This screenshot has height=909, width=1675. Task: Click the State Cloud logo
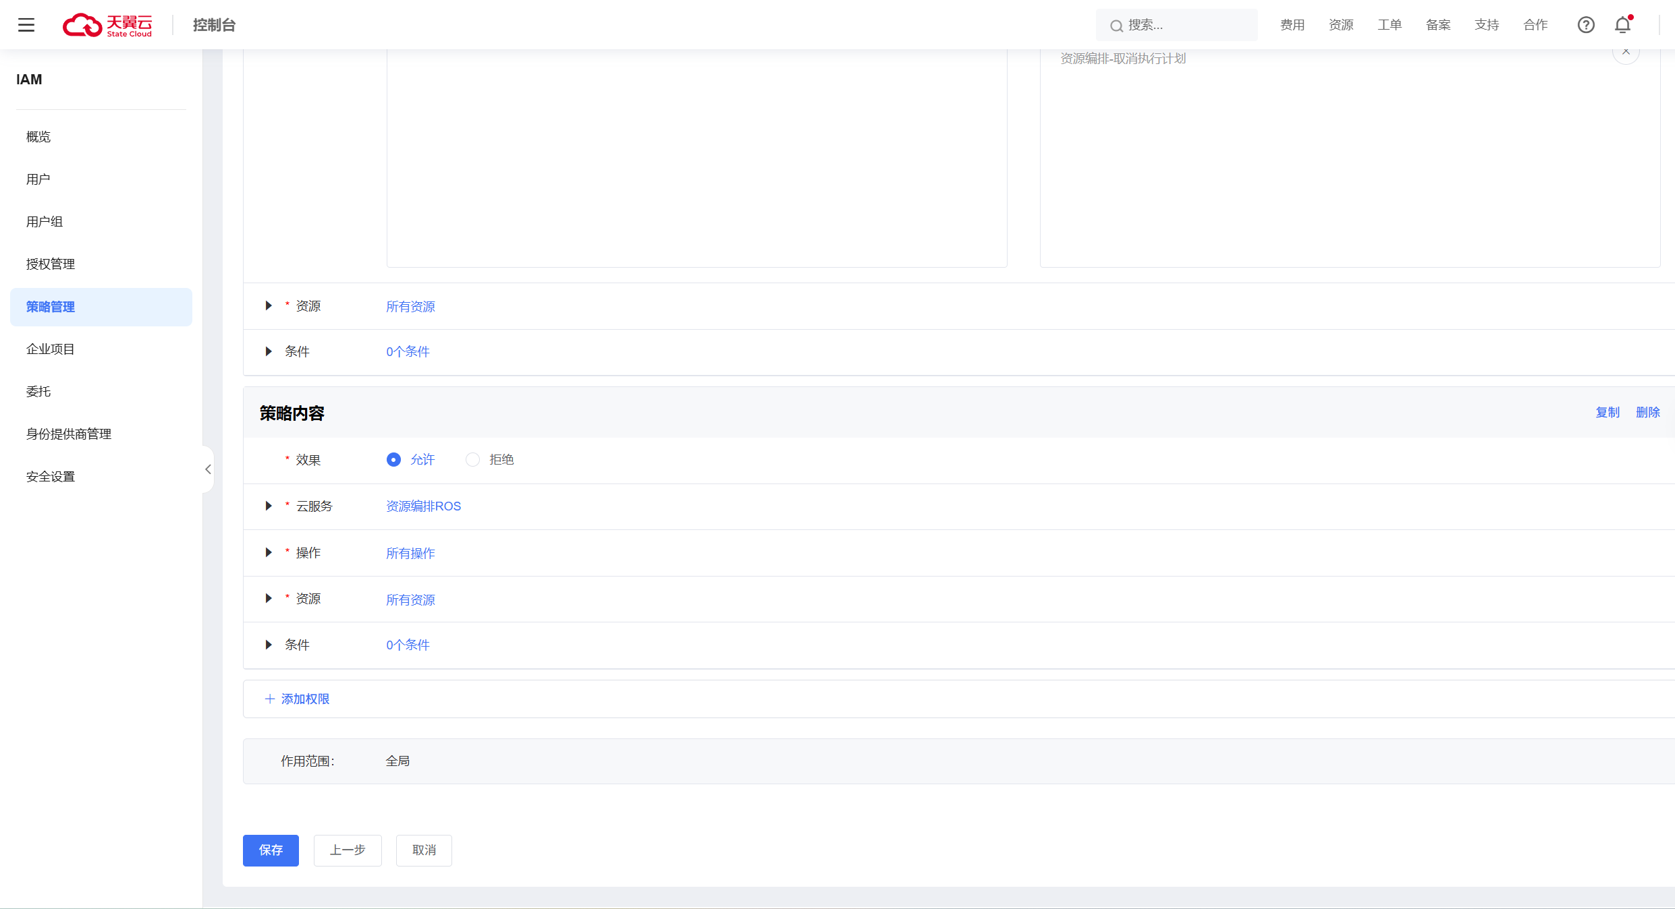pyautogui.click(x=108, y=25)
